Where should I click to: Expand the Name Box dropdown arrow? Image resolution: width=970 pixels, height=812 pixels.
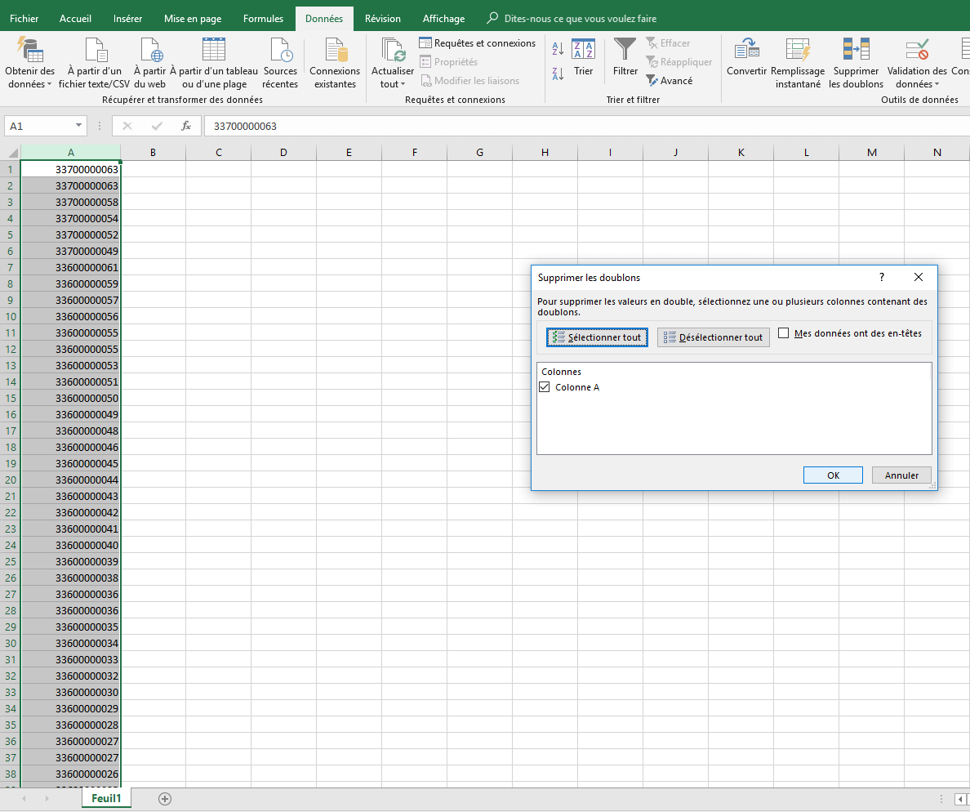coord(78,126)
